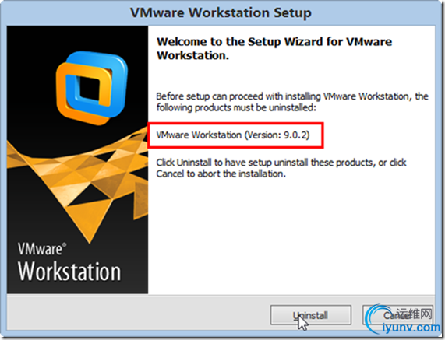This screenshot has width=445, height=340.
Task: Click the gray footer bar left of Uninstall
Action: (138, 315)
